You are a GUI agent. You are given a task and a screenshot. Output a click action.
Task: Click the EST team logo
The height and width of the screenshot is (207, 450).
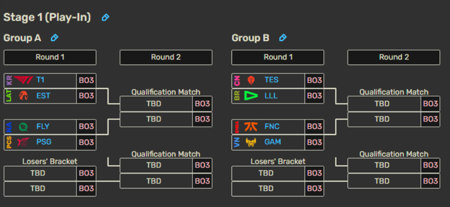(23, 95)
